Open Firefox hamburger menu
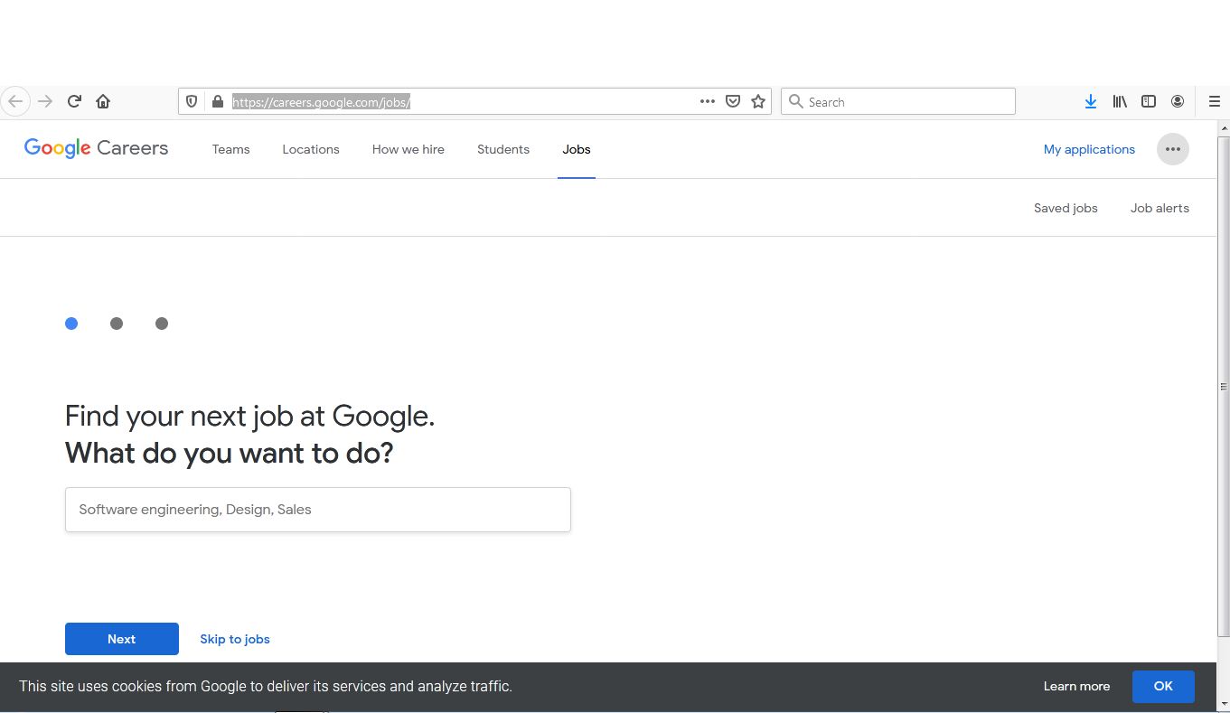 pyautogui.click(x=1215, y=102)
